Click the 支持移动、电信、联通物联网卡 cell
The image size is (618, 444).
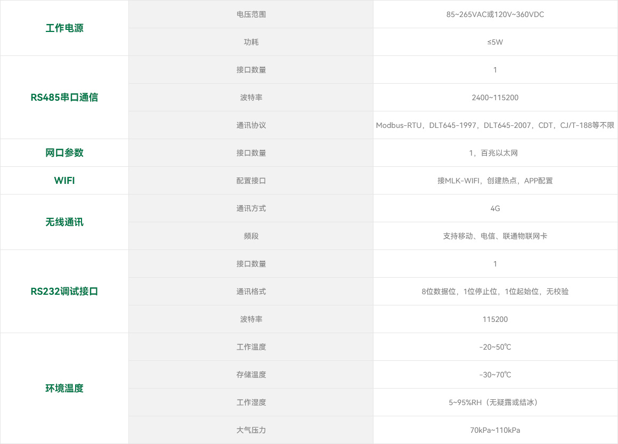tap(495, 236)
